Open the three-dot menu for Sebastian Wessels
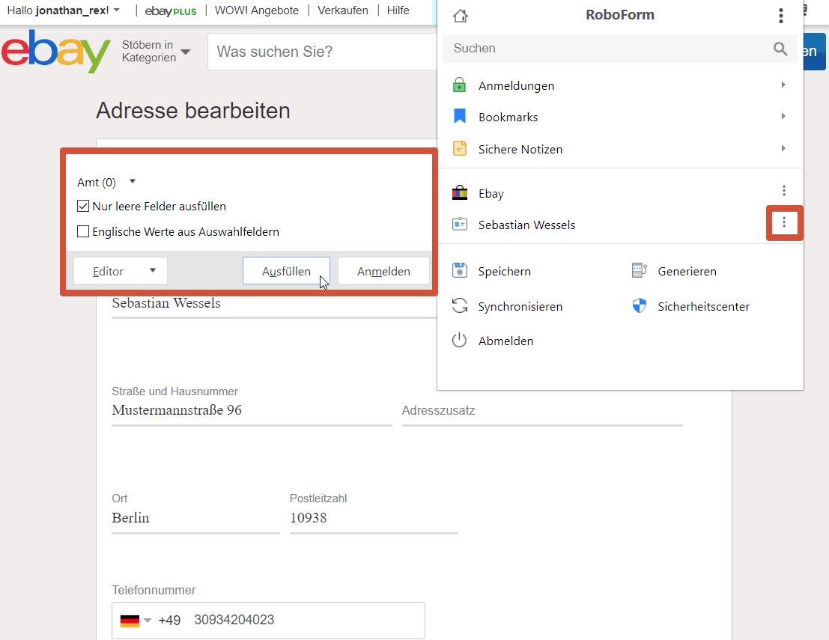 click(784, 223)
